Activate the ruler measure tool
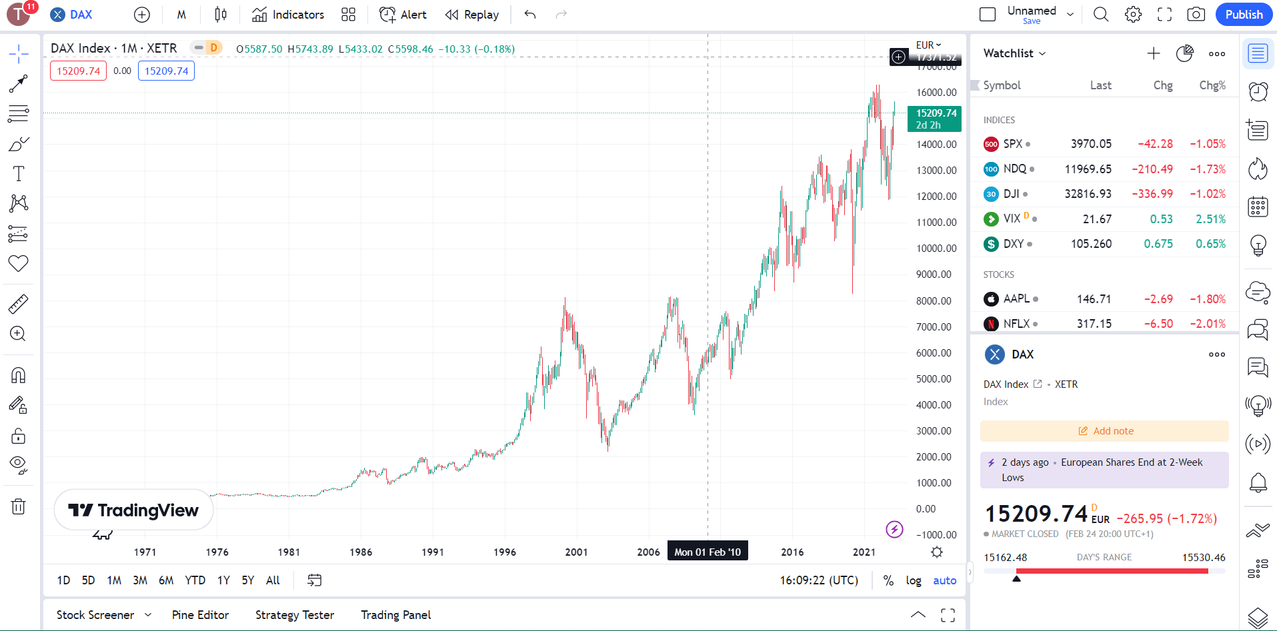Screen dimensions: 1277x631 tap(19, 304)
